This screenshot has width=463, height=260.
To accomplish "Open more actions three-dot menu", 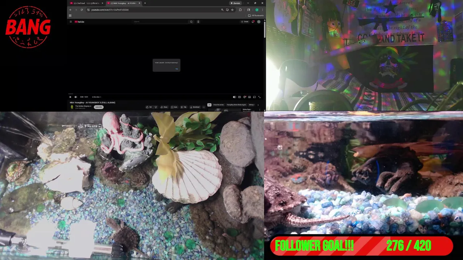I will [x=204, y=107].
